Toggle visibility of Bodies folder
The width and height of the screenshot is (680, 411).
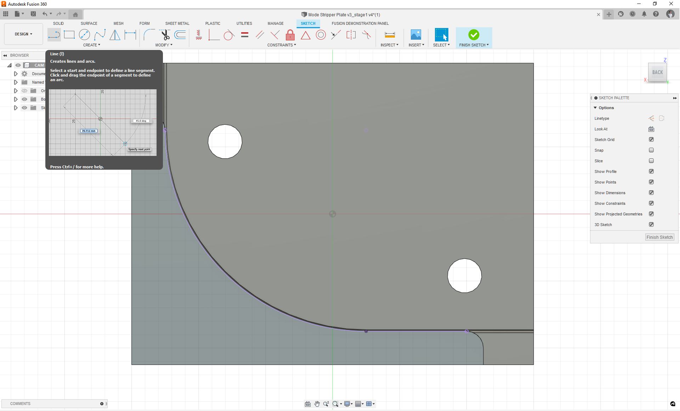click(24, 99)
